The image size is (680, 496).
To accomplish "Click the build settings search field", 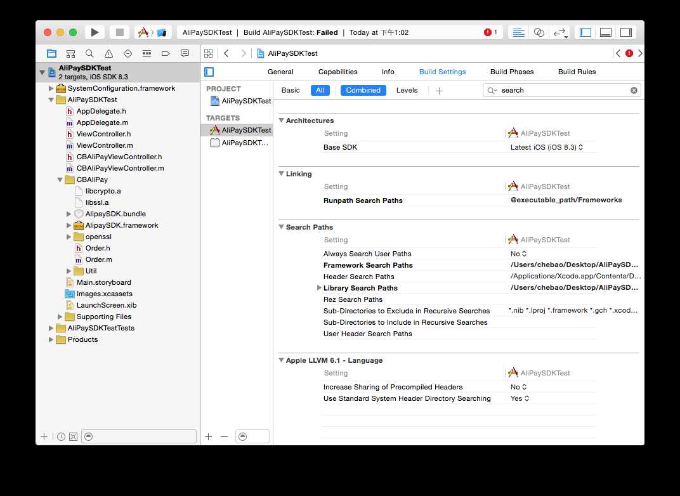I will point(561,90).
